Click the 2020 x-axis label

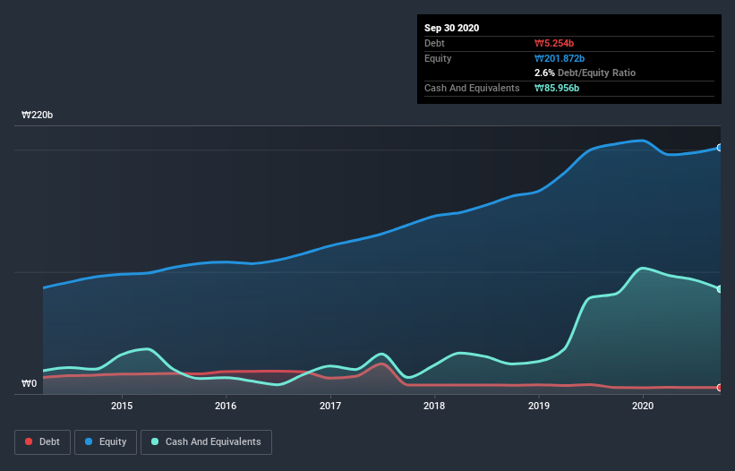[643, 406]
